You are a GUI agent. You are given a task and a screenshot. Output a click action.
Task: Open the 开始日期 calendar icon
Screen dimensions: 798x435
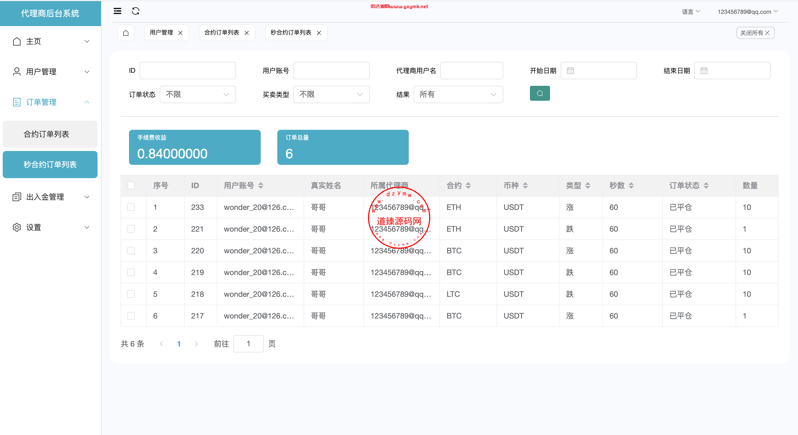[x=570, y=71]
